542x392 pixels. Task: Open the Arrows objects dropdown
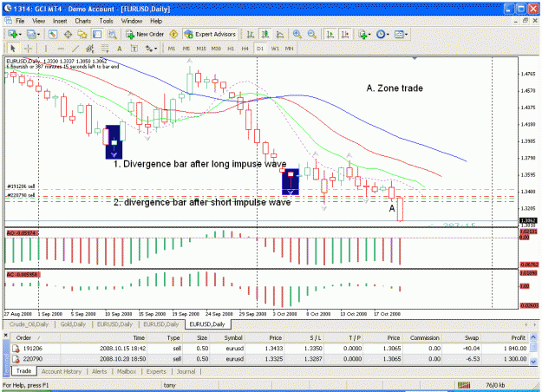coord(151,49)
